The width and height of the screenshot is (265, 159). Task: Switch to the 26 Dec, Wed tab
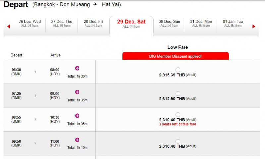click(x=30, y=24)
